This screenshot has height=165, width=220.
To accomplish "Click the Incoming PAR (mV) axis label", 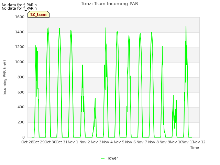I will coord(4,78).
